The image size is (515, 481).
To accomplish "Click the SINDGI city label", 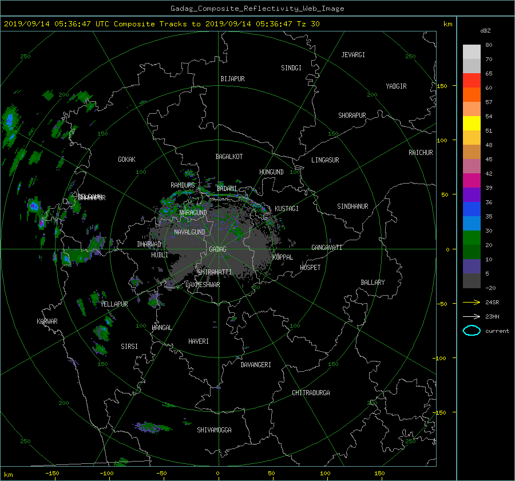I will click(291, 68).
